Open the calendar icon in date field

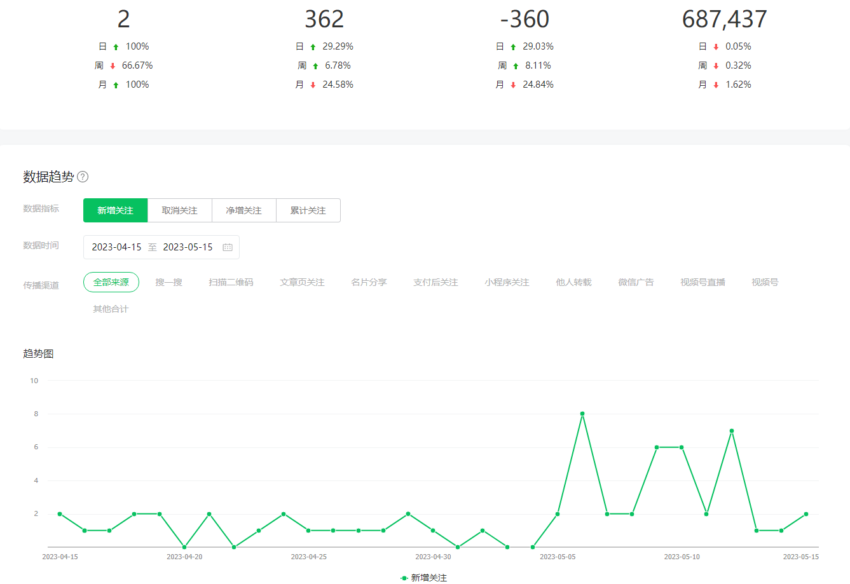click(x=228, y=247)
